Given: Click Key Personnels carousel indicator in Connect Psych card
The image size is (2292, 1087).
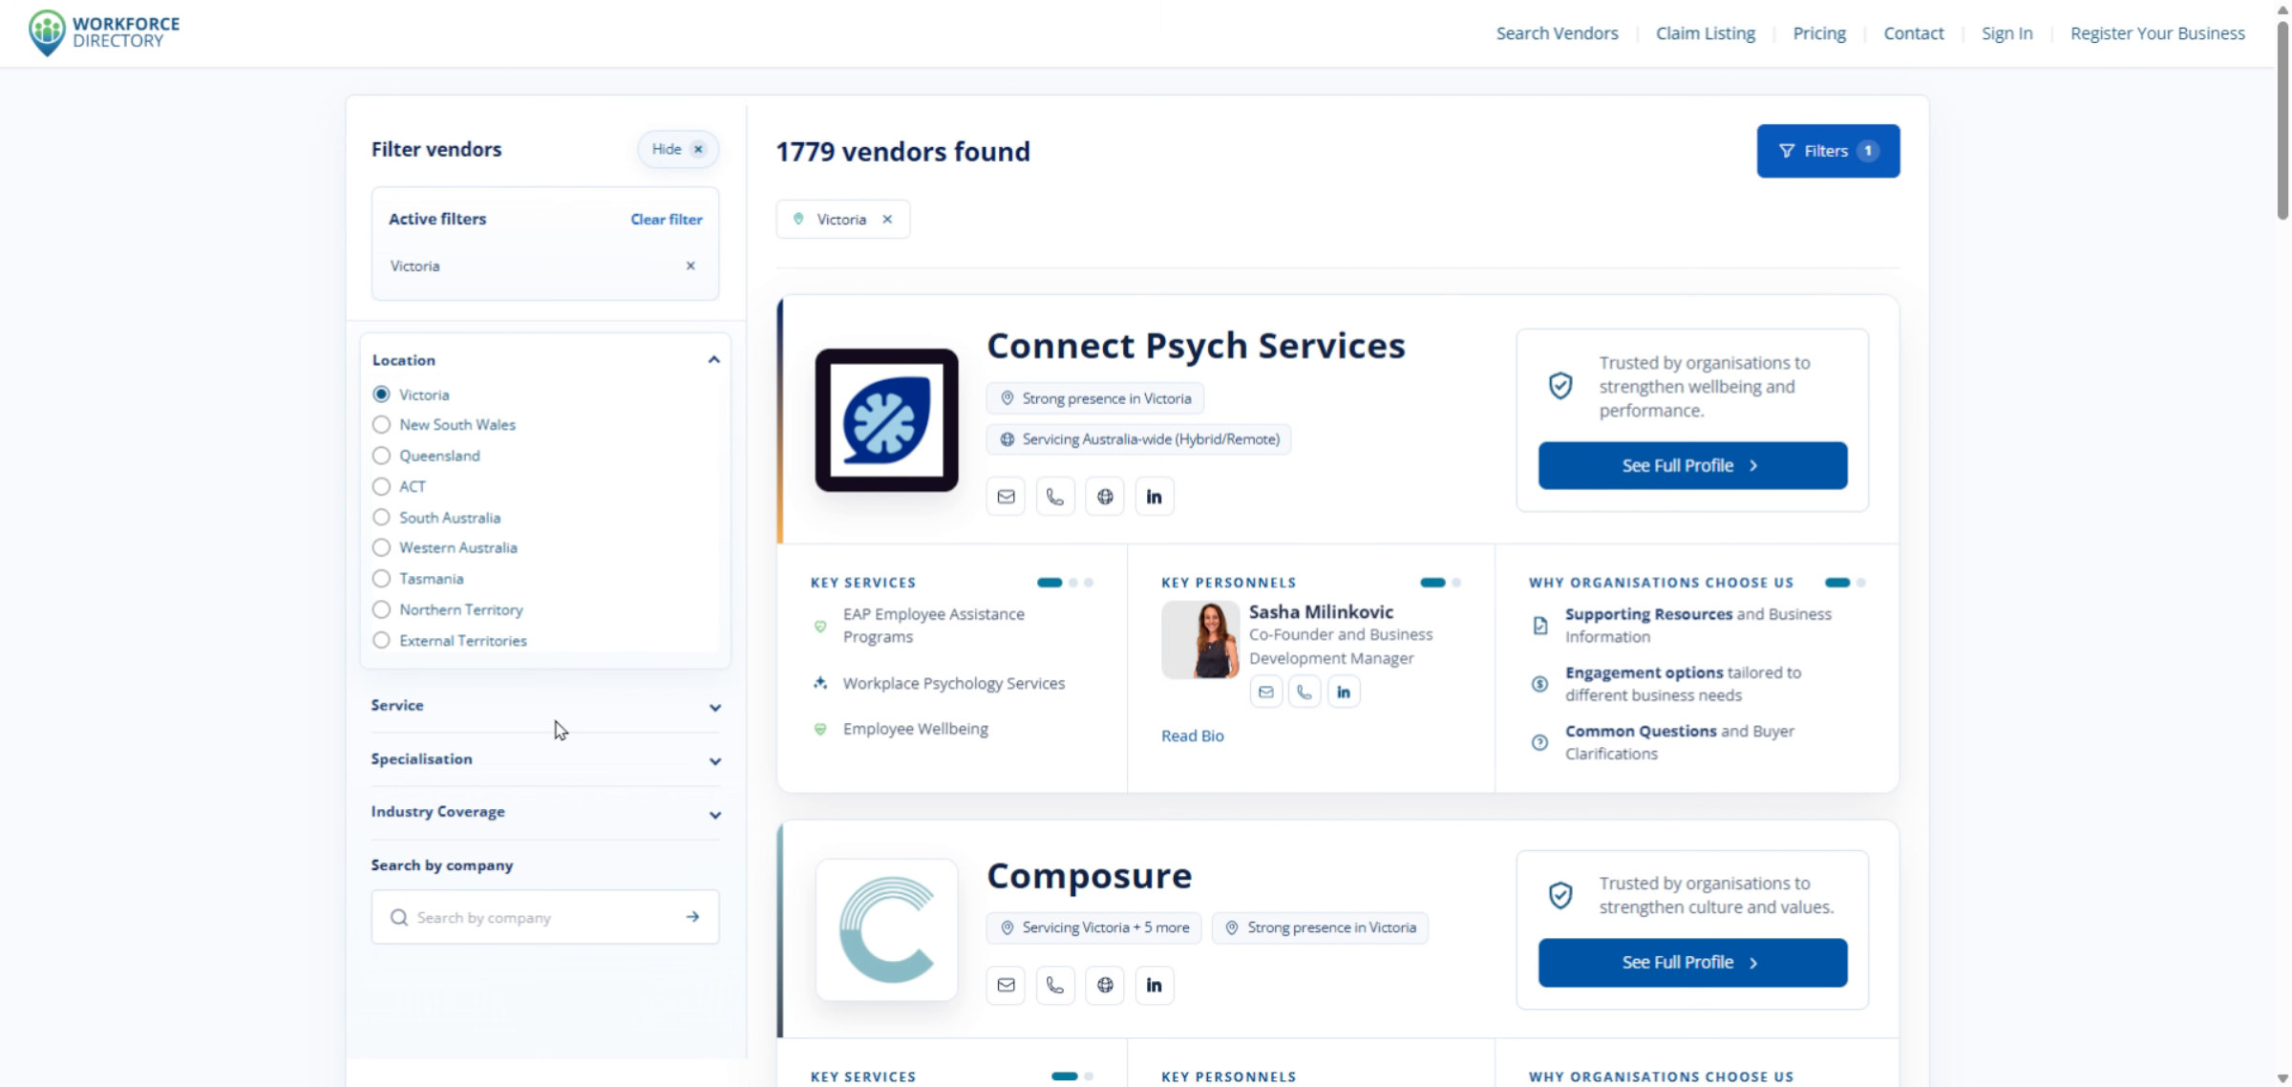Looking at the screenshot, I should point(1441,583).
